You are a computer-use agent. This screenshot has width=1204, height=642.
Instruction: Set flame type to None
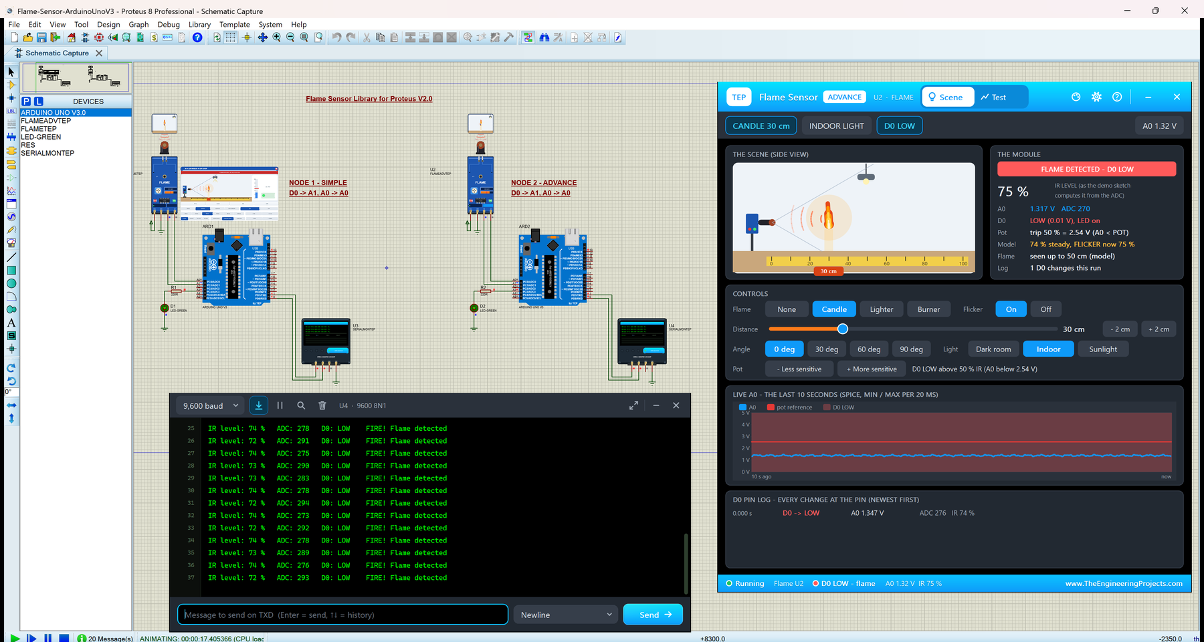click(787, 309)
